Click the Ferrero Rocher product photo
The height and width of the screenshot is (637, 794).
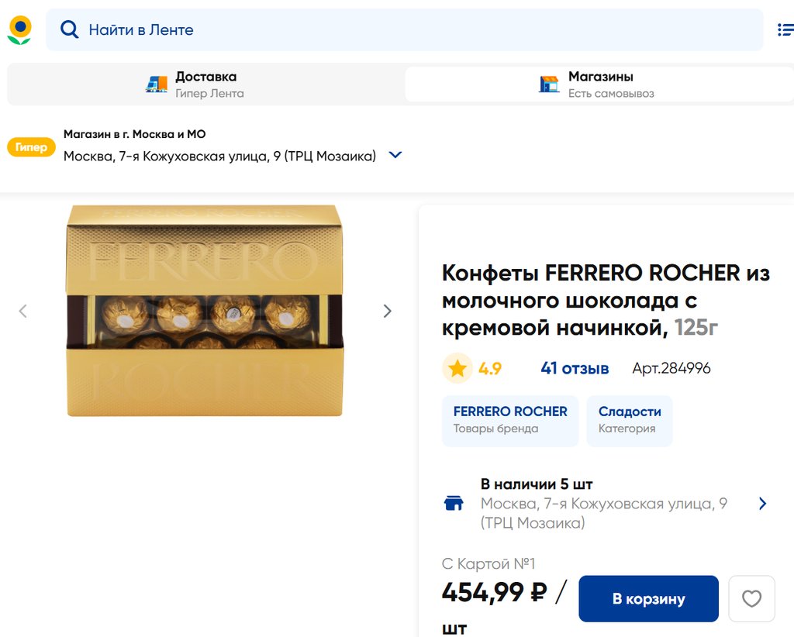(x=205, y=310)
